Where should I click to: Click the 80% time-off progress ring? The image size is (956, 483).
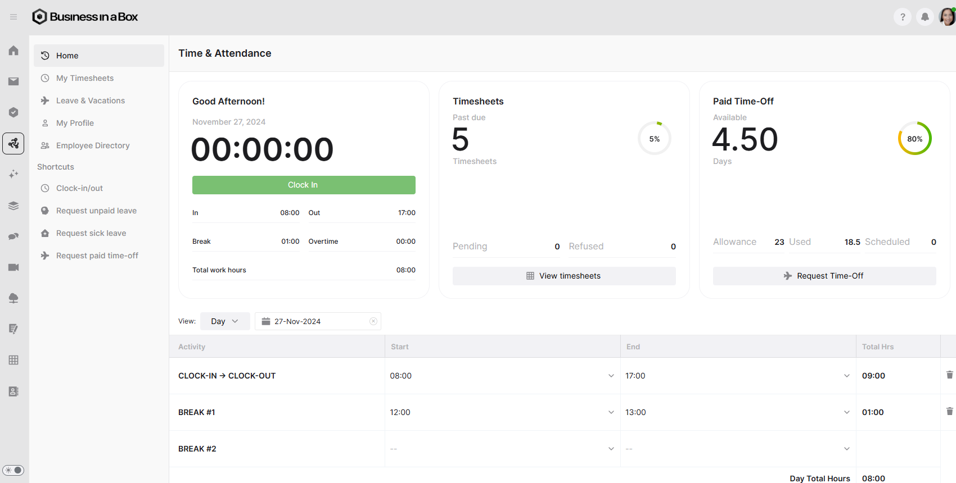click(x=915, y=139)
